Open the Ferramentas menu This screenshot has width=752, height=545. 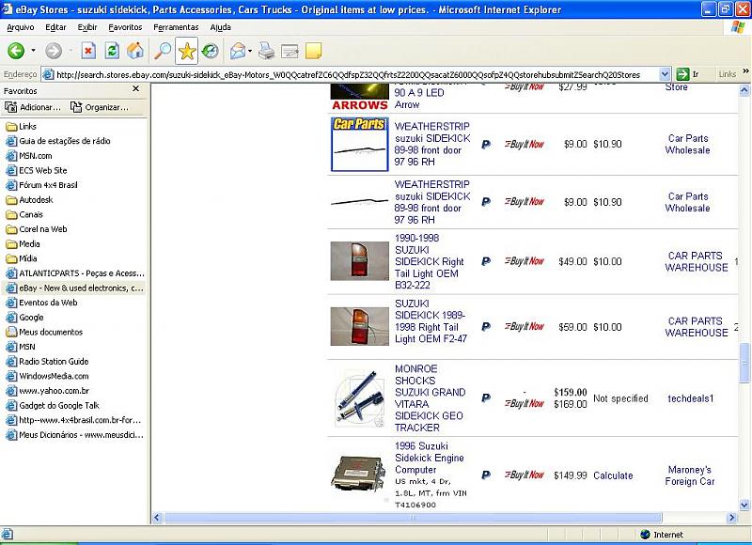[176, 27]
